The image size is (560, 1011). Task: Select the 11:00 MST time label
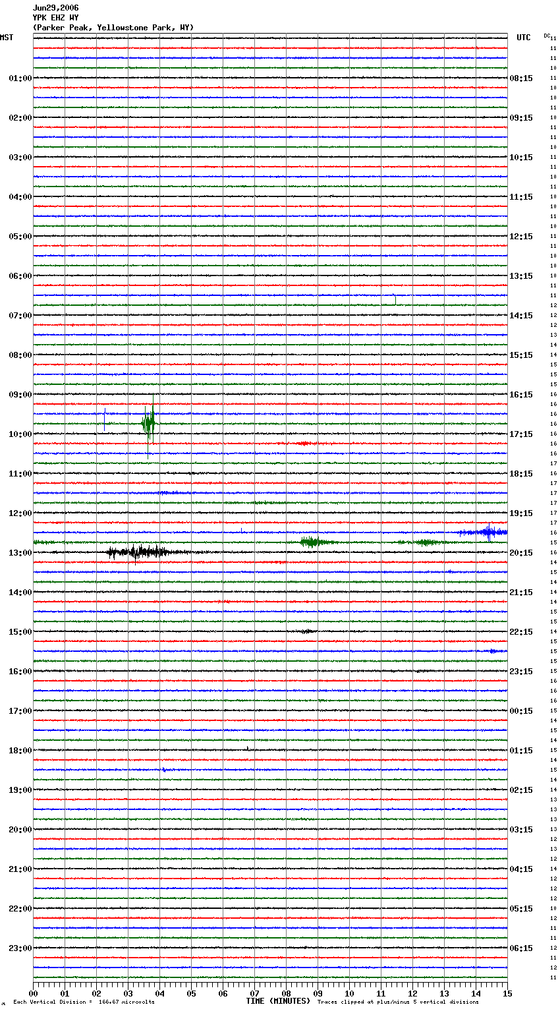(20, 474)
